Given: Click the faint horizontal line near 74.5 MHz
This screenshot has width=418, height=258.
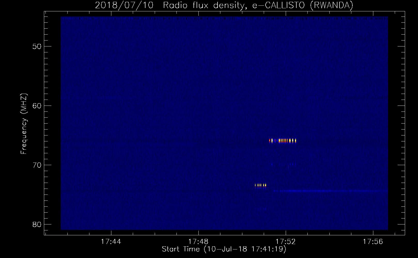Looking at the screenshot, I should (331, 191).
